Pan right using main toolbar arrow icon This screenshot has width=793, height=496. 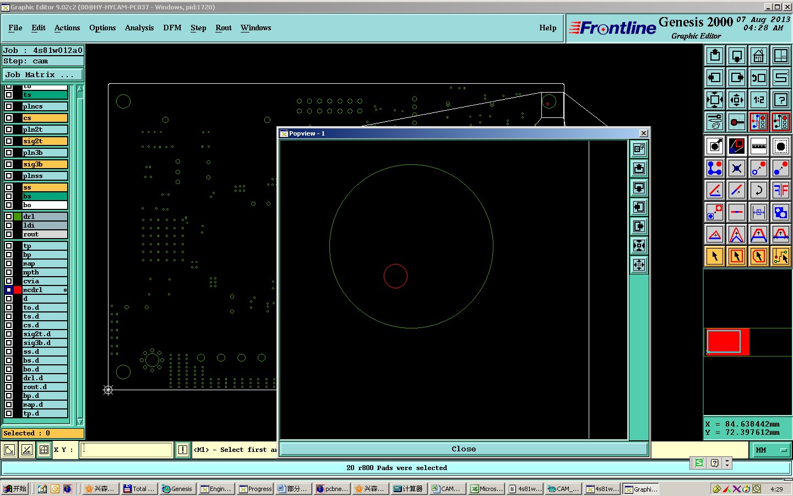point(737,78)
